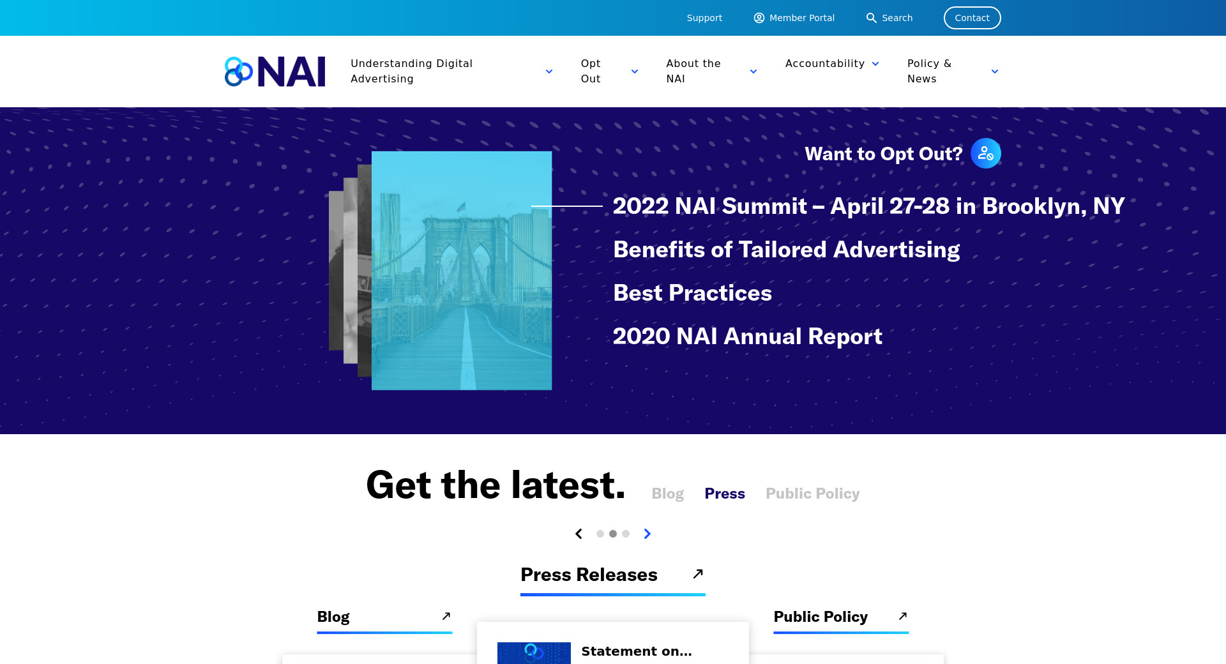Open the Best Practices link
The image size is (1226, 664).
tap(693, 293)
